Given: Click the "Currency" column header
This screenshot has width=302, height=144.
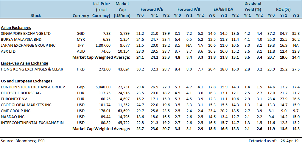Looking at the screenshot, I should 81,16.
